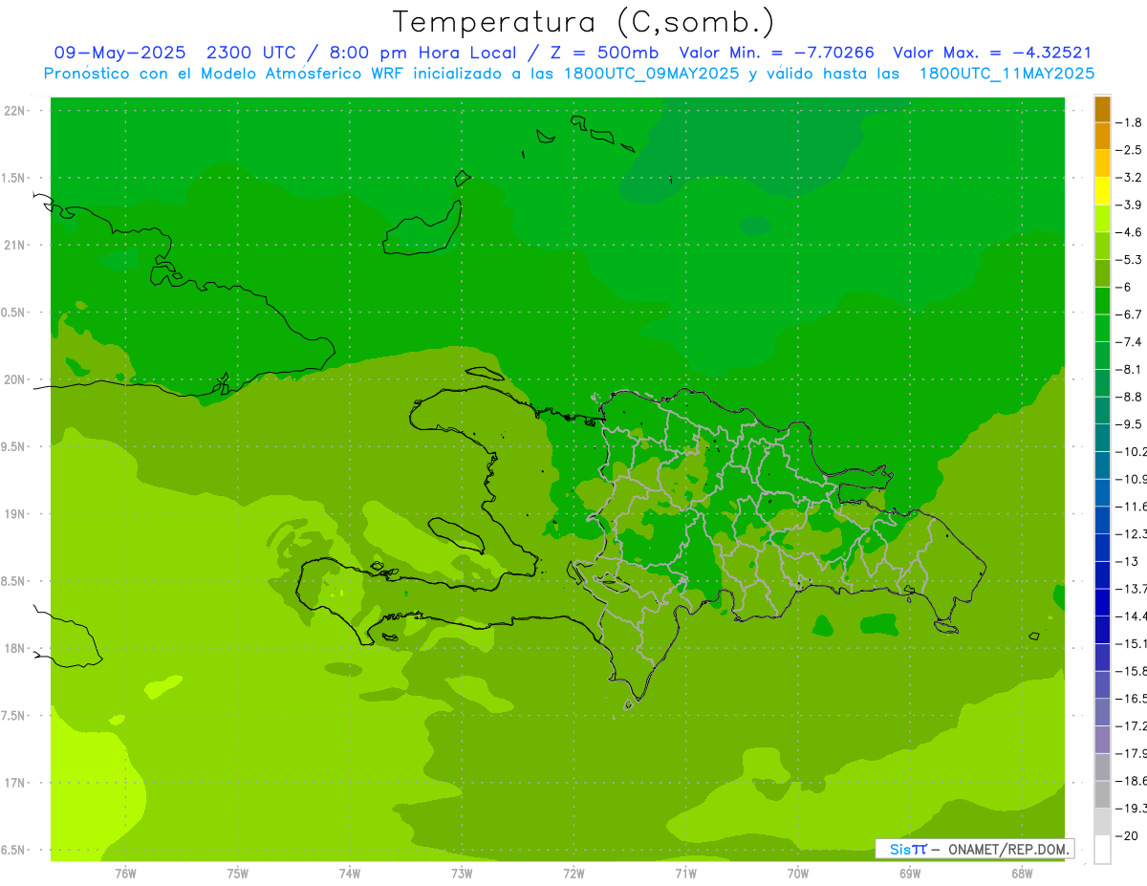Click the '-3.9' colorbar value
Screen dimensions: 1147x886
pos(1129,205)
